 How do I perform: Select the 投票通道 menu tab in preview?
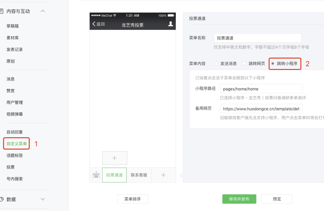tap(114, 175)
